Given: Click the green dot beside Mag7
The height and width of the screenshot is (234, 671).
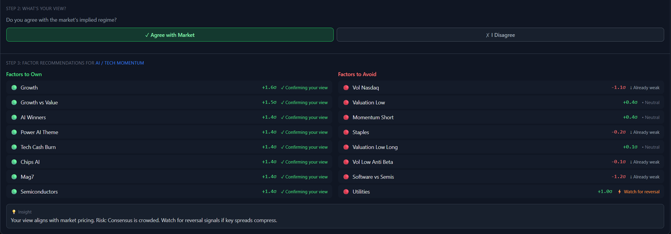Looking at the screenshot, I should [14, 177].
